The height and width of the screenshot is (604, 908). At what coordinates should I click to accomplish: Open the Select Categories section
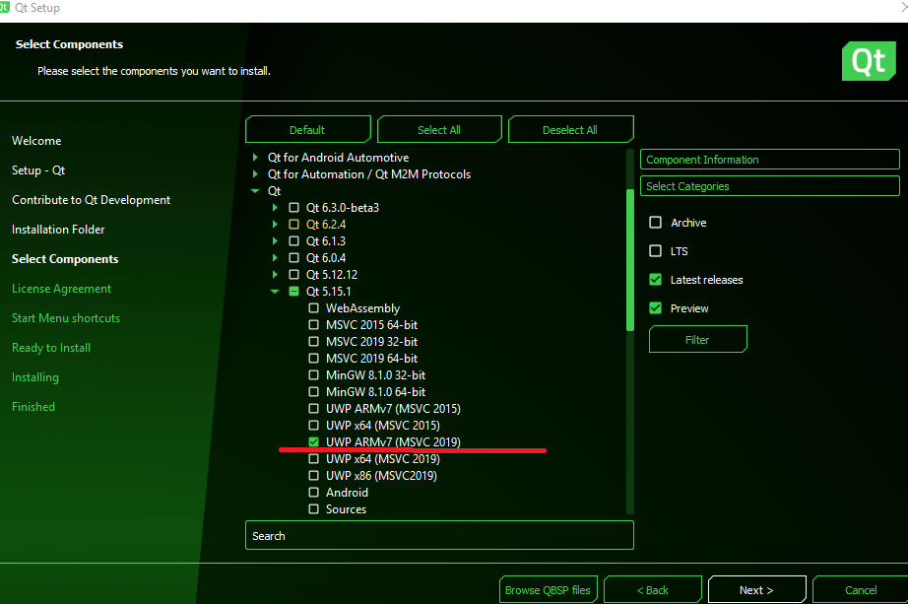tap(769, 186)
